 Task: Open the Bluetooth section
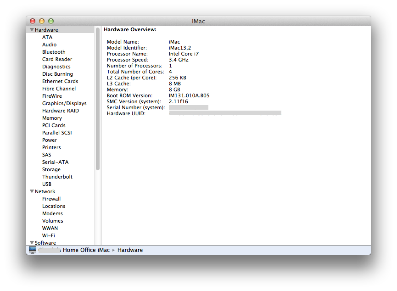pos(54,52)
